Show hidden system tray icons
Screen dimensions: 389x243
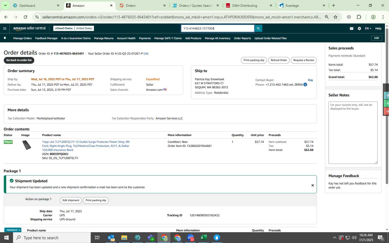tap(334, 238)
